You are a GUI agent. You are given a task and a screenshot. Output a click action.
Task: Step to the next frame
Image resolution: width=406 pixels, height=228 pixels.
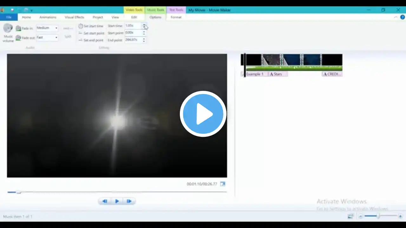tap(129, 201)
